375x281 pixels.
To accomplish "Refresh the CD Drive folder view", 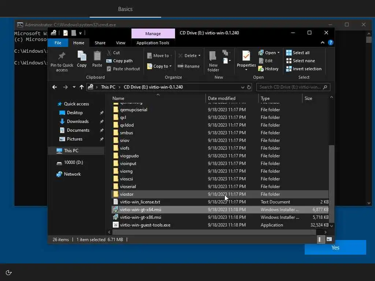I will [x=249, y=87].
